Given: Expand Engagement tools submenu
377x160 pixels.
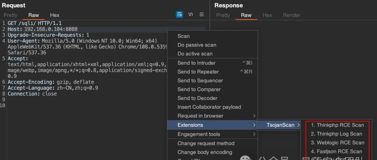Looking at the screenshot, I should 212,134.
